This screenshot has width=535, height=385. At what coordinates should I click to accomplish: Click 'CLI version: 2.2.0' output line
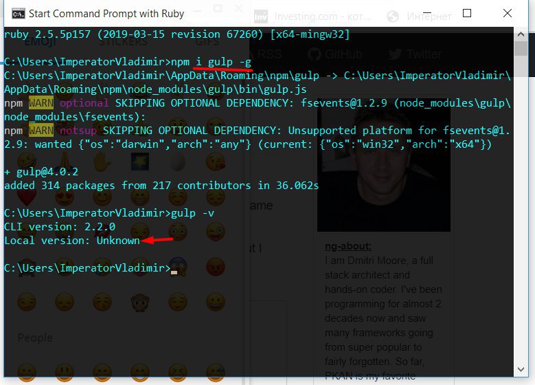[x=60, y=226]
